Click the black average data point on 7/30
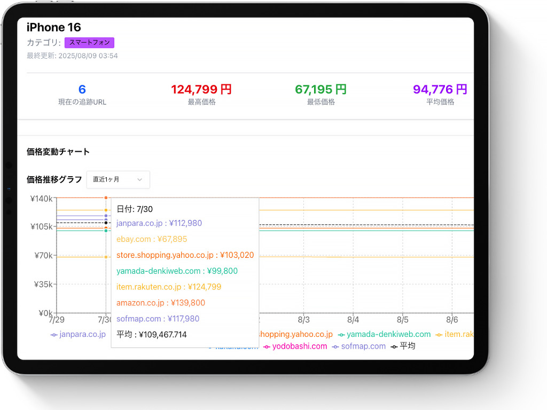 (x=106, y=223)
